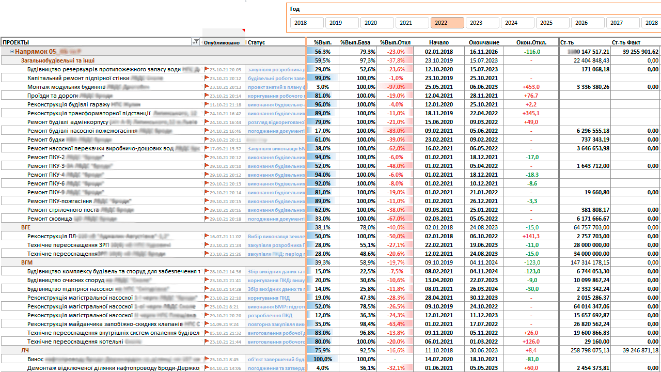Select the Загальнобудівельні та інші group row
Image resolution: width=661 pixels, height=372 pixels.
58,60
